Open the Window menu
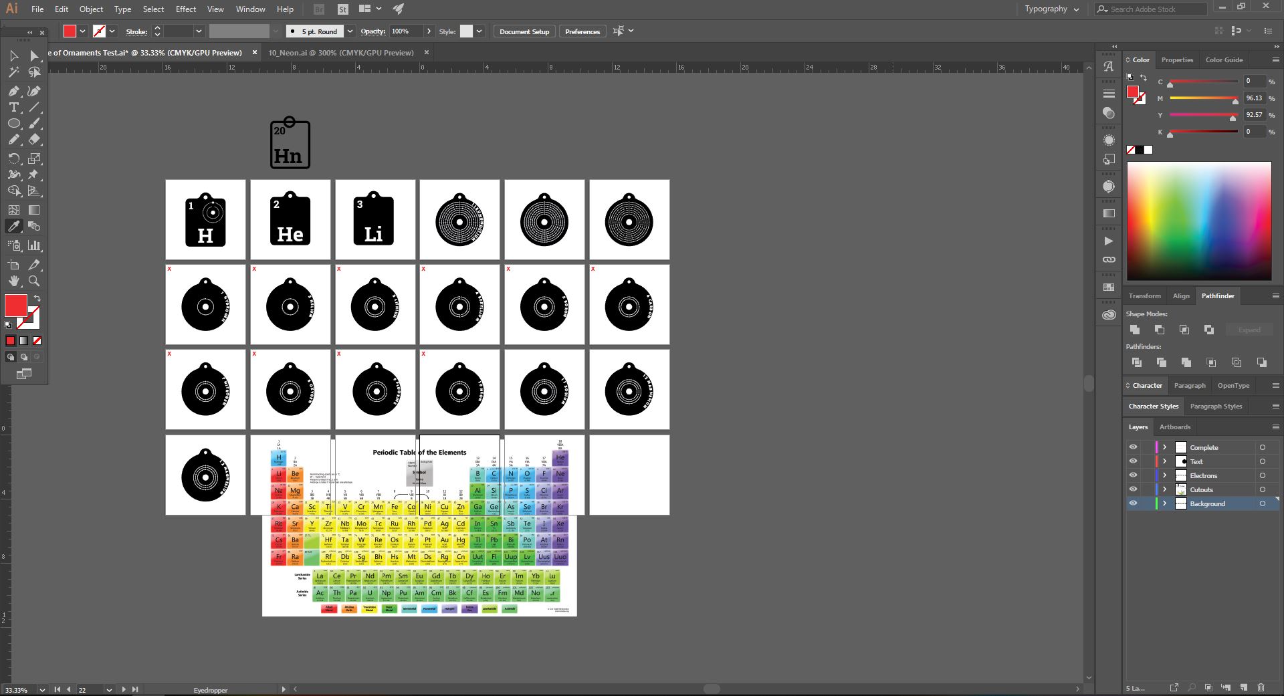The width and height of the screenshot is (1284, 696). click(x=251, y=9)
